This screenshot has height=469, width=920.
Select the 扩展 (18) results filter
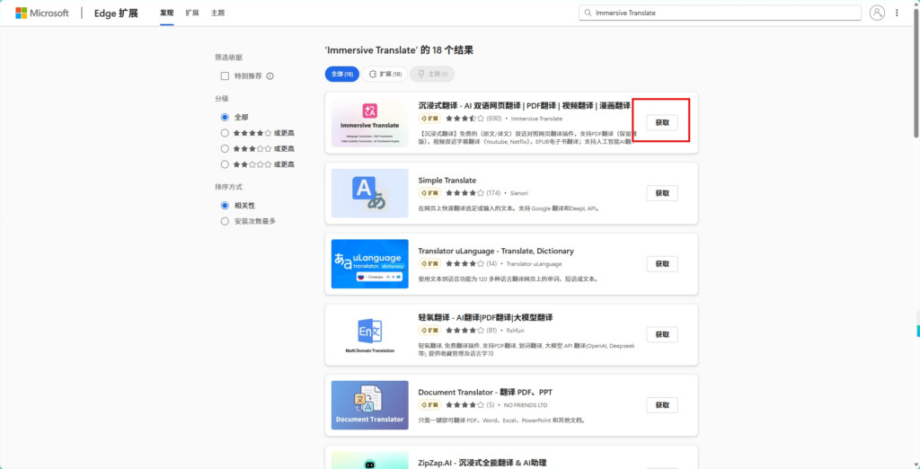coord(385,74)
